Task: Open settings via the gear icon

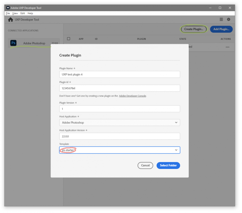Action: [x=229, y=19]
